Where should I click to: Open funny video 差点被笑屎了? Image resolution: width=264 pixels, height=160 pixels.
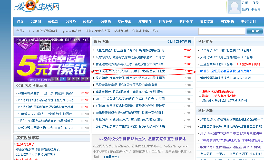pyautogui.click(x=25, y=144)
